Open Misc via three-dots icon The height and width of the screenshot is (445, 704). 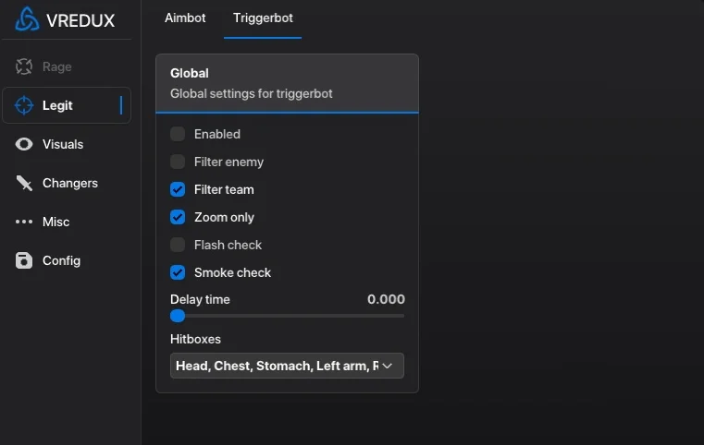click(24, 222)
